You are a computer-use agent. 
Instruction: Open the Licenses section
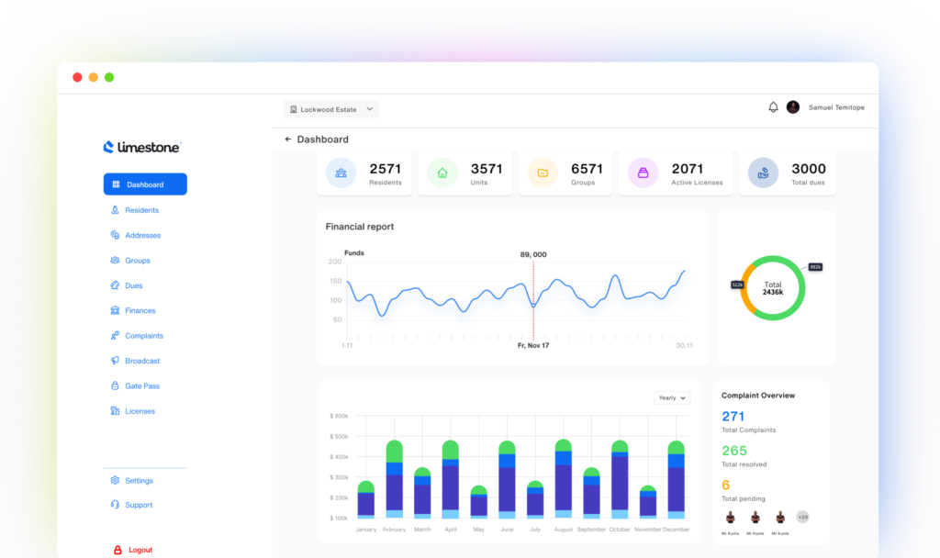click(x=140, y=410)
